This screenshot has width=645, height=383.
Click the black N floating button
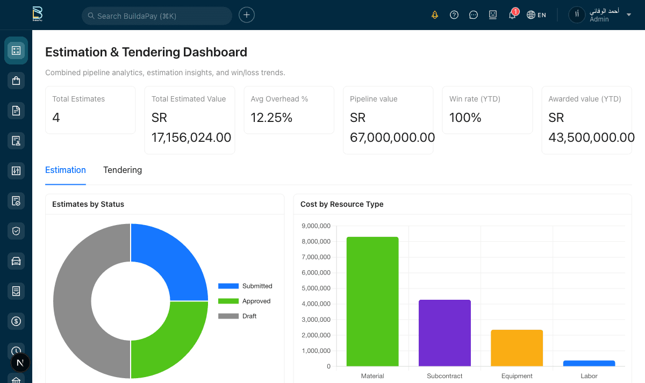point(20,363)
